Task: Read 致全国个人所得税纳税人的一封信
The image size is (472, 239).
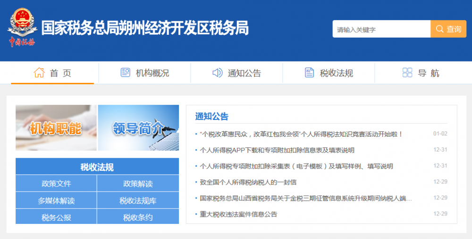Action: tap(248, 182)
